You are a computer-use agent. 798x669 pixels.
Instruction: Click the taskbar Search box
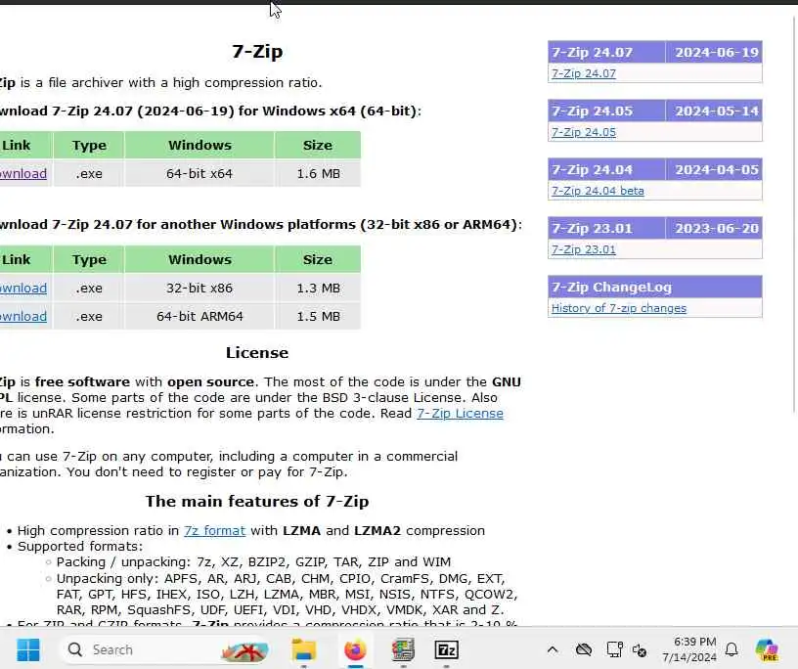[x=165, y=649]
